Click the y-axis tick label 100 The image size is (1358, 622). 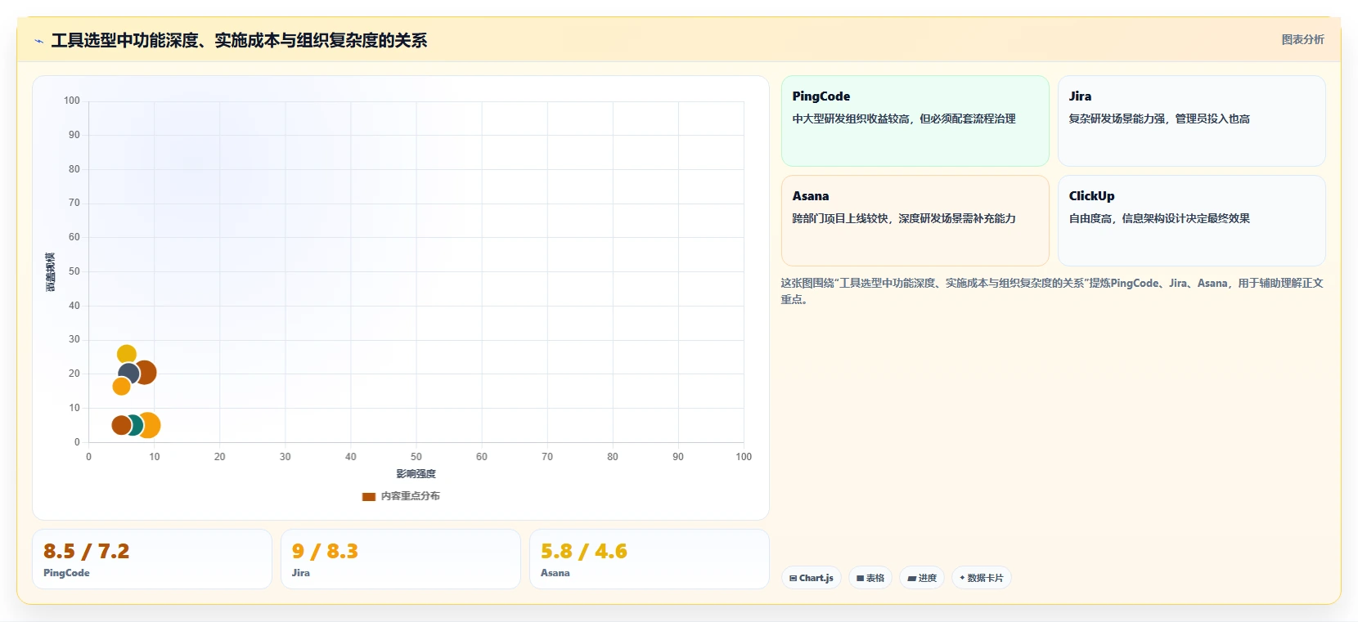tap(72, 101)
